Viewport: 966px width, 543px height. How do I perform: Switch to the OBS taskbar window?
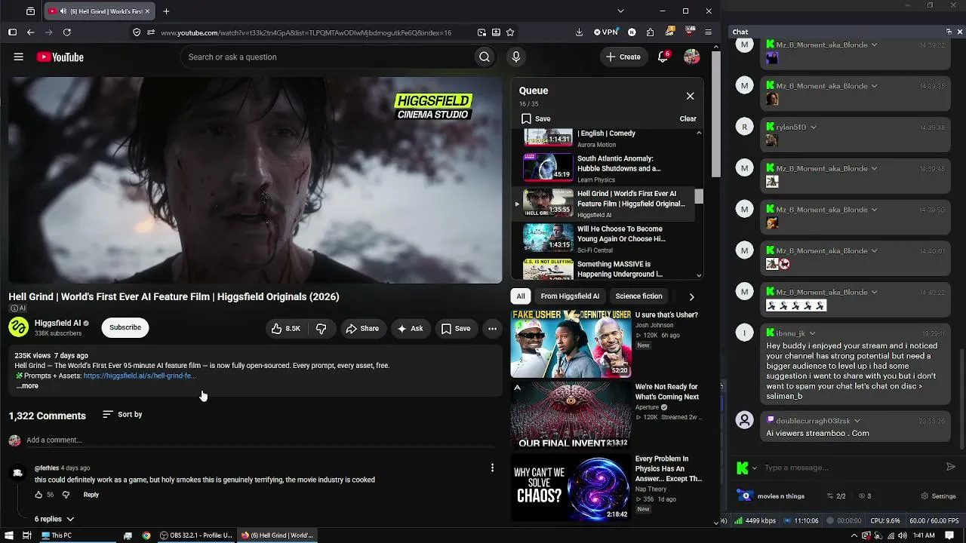(x=196, y=535)
